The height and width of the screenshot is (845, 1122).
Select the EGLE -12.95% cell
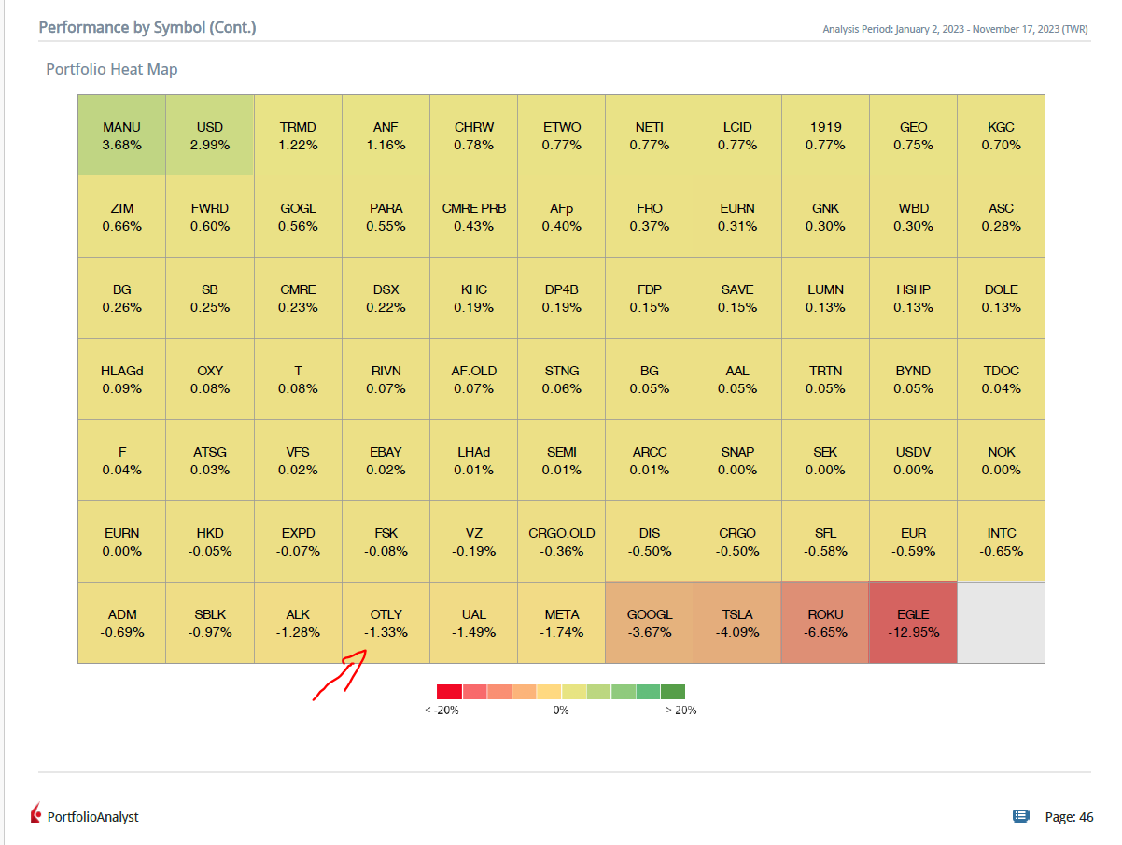pos(913,623)
